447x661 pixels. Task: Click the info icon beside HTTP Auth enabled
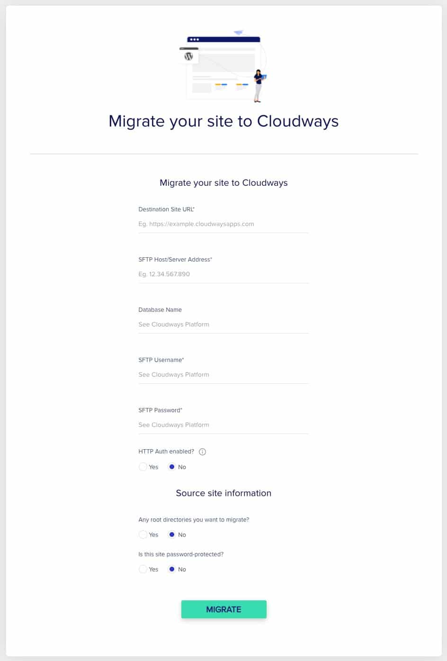pos(203,452)
